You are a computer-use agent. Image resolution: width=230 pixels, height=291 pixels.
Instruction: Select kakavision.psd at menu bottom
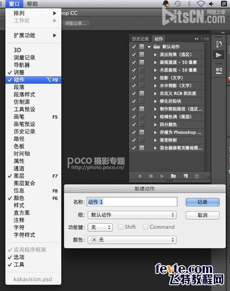[33, 279]
